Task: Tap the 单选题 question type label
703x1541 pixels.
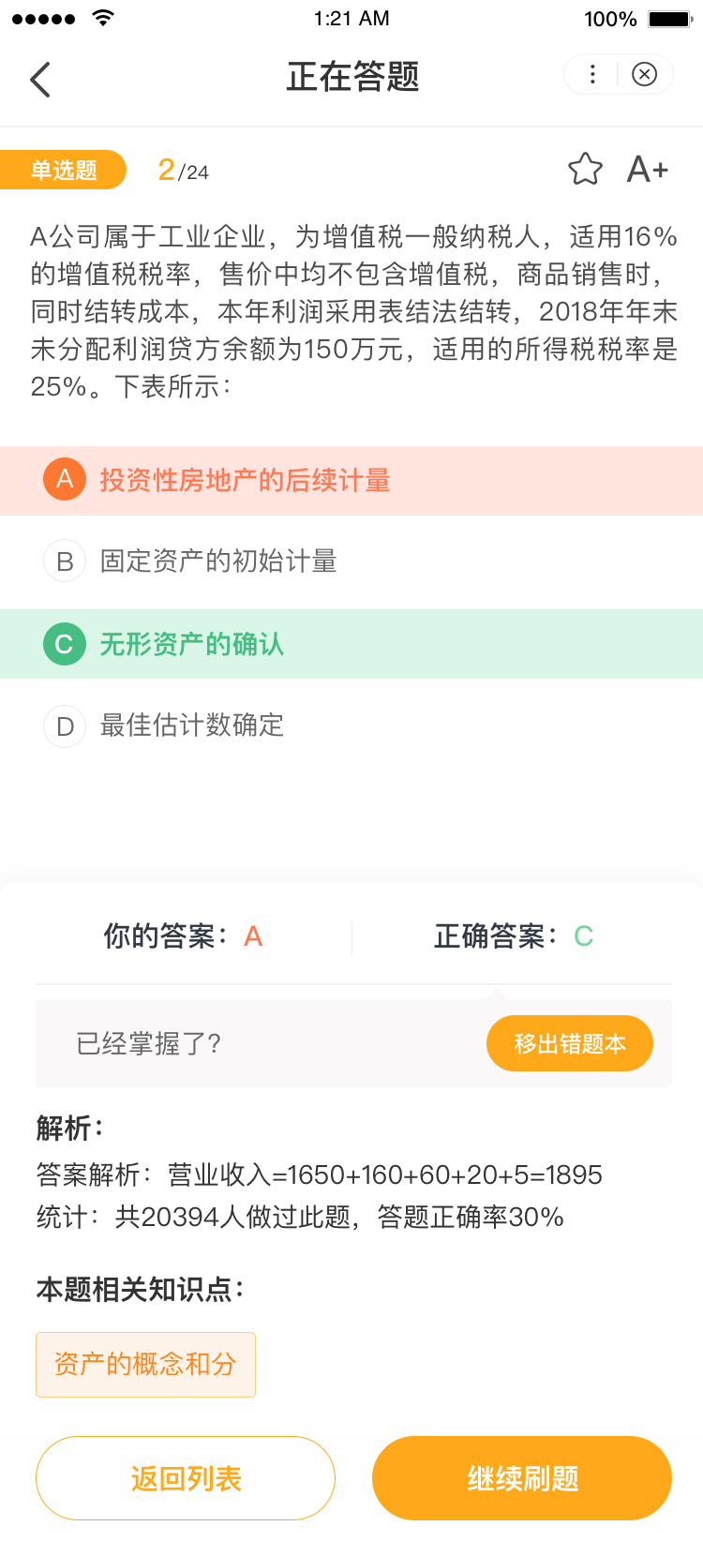Action: click(x=64, y=170)
